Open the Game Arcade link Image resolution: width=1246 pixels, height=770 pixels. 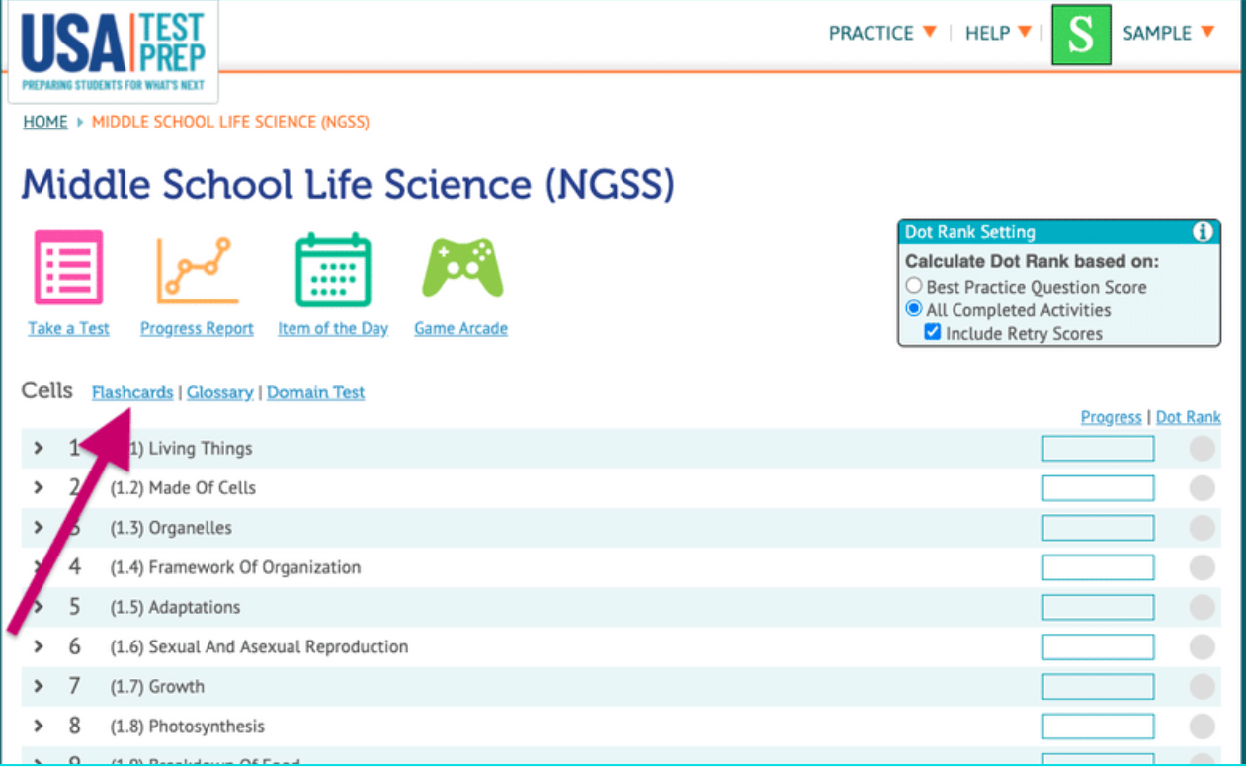point(460,328)
